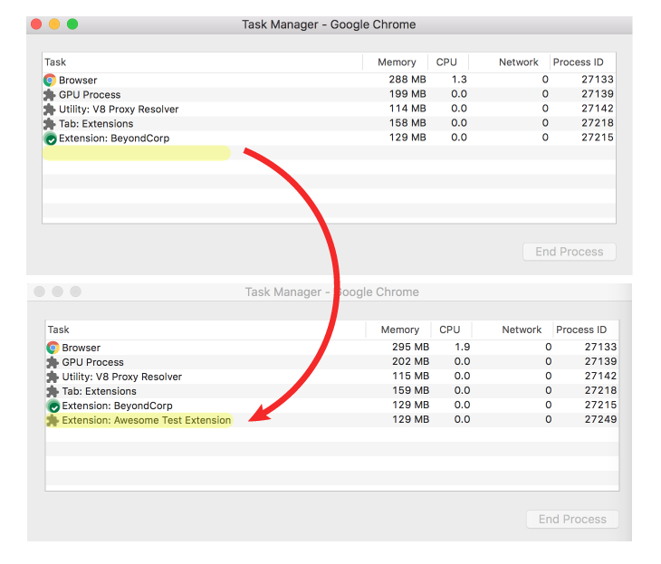This screenshot has height=564, width=661.
Task: Select Extension: Awesome Test Extension row
Action: 331,420
